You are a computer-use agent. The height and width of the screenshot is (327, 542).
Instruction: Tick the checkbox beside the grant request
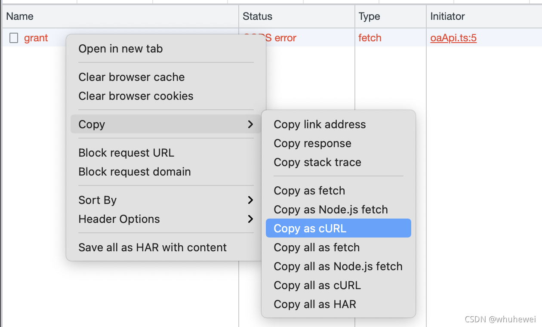[x=14, y=38]
